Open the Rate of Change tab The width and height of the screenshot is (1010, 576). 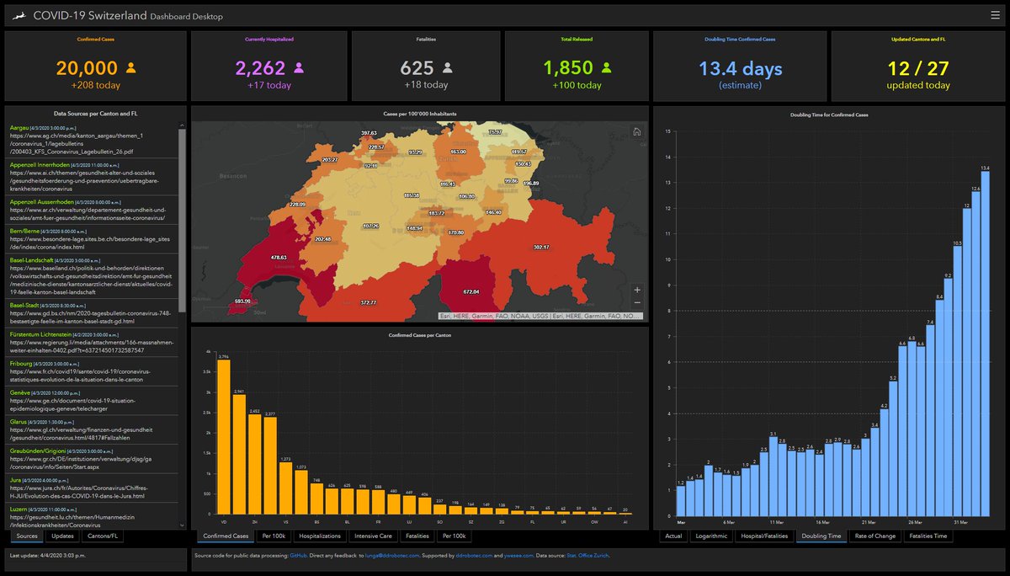tap(875, 536)
